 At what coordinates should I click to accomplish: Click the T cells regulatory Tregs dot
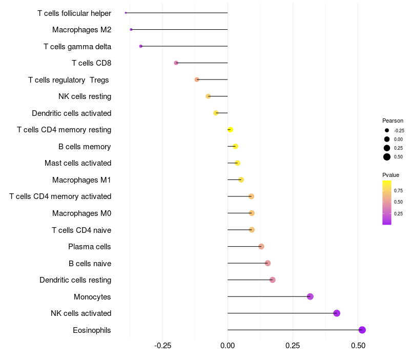pyautogui.click(x=197, y=79)
